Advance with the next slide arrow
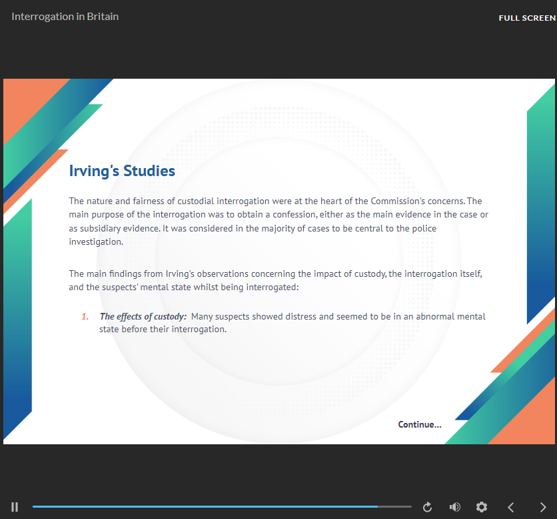The image size is (557, 519). point(543,507)
